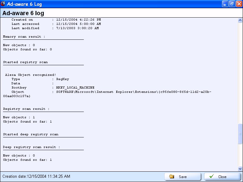Click 'Objects found so far: 0' line
Viewport: 243px width, 182px height.
coord(27,49)
